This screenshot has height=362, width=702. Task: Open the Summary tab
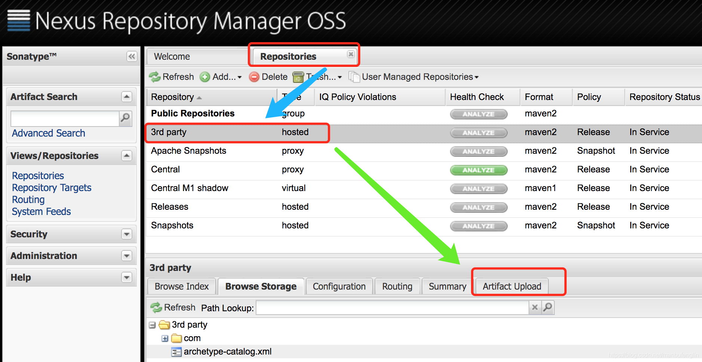click(x=447, y=286)
